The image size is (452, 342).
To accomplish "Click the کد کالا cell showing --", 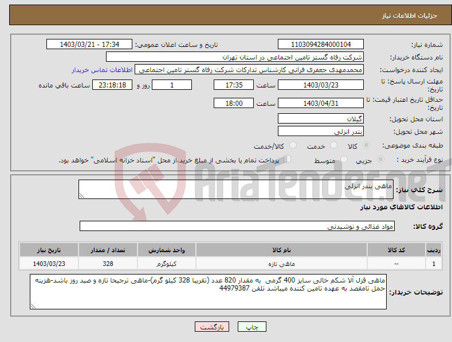I will click(396, 264).
